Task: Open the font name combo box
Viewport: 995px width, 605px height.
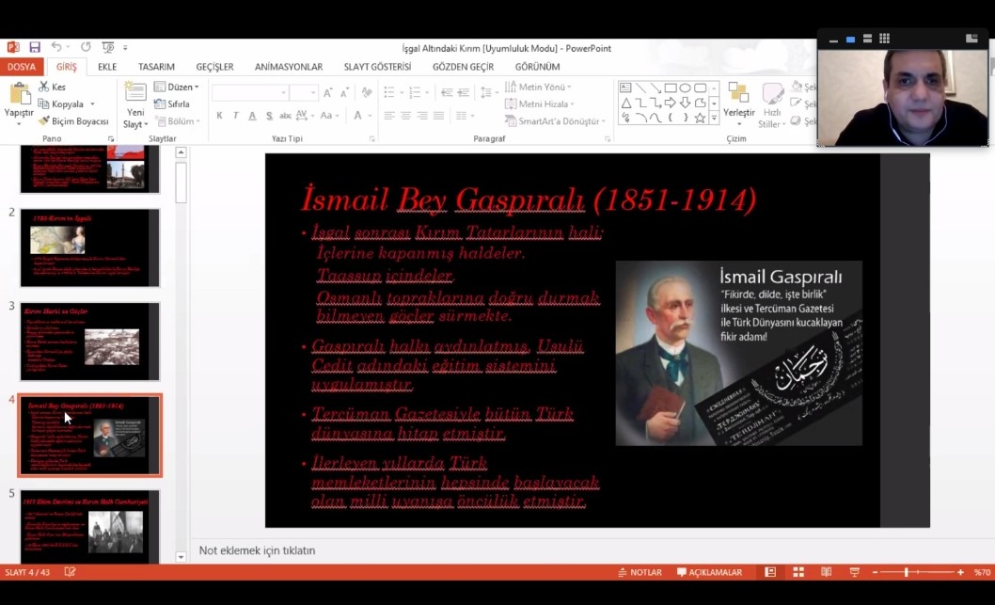Action: click(249, 93)
